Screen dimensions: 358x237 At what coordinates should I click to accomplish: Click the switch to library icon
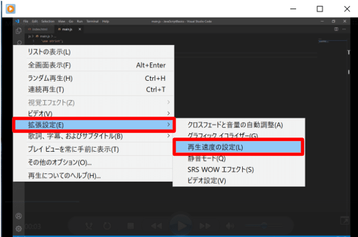(344, 221)
